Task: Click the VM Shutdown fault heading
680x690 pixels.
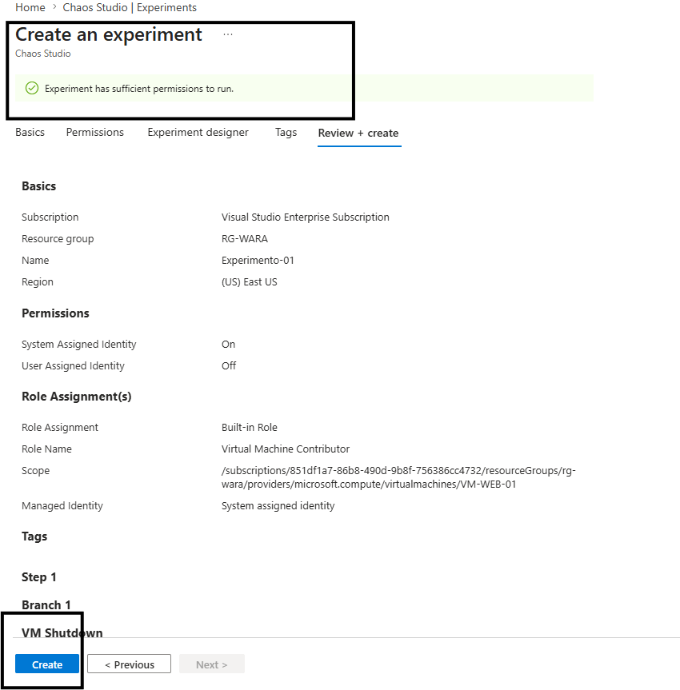Action: click(x=62, y=632)
